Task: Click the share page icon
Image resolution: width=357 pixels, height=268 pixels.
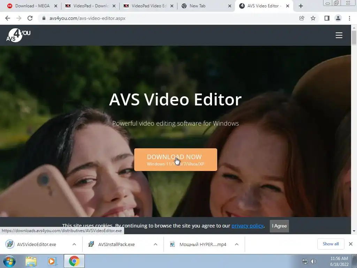Action: tap(302, 18)
